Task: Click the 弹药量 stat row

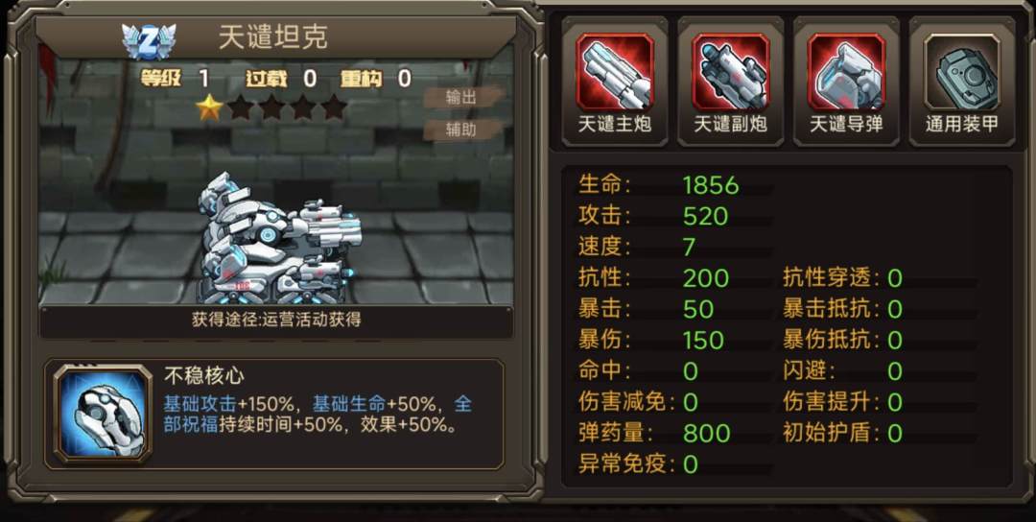Action: click(x=675, y=434)
